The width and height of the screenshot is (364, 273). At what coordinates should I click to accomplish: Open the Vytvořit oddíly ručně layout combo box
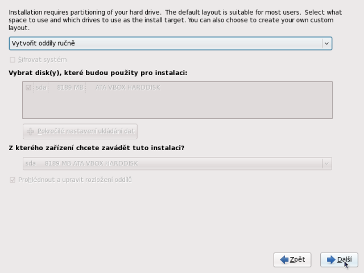(x=165, y=43)
